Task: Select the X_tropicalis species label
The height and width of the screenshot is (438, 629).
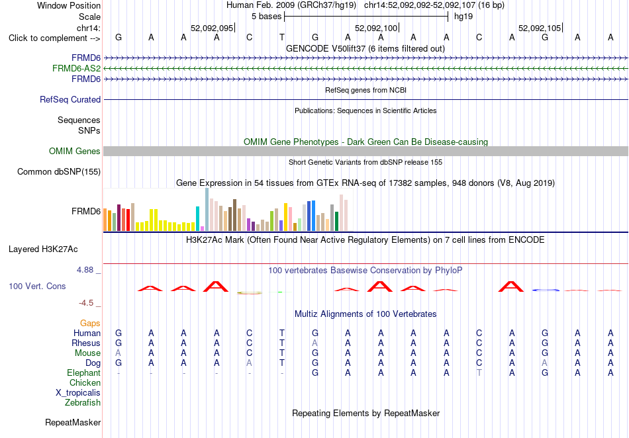Action: [78, 393]
